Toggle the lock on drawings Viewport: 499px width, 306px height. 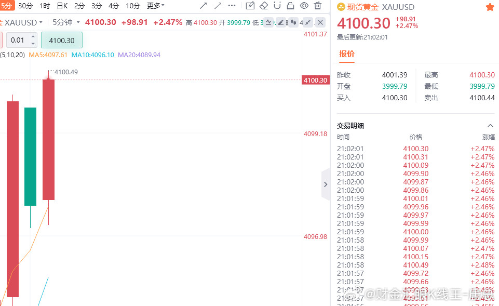coord(291,6)
